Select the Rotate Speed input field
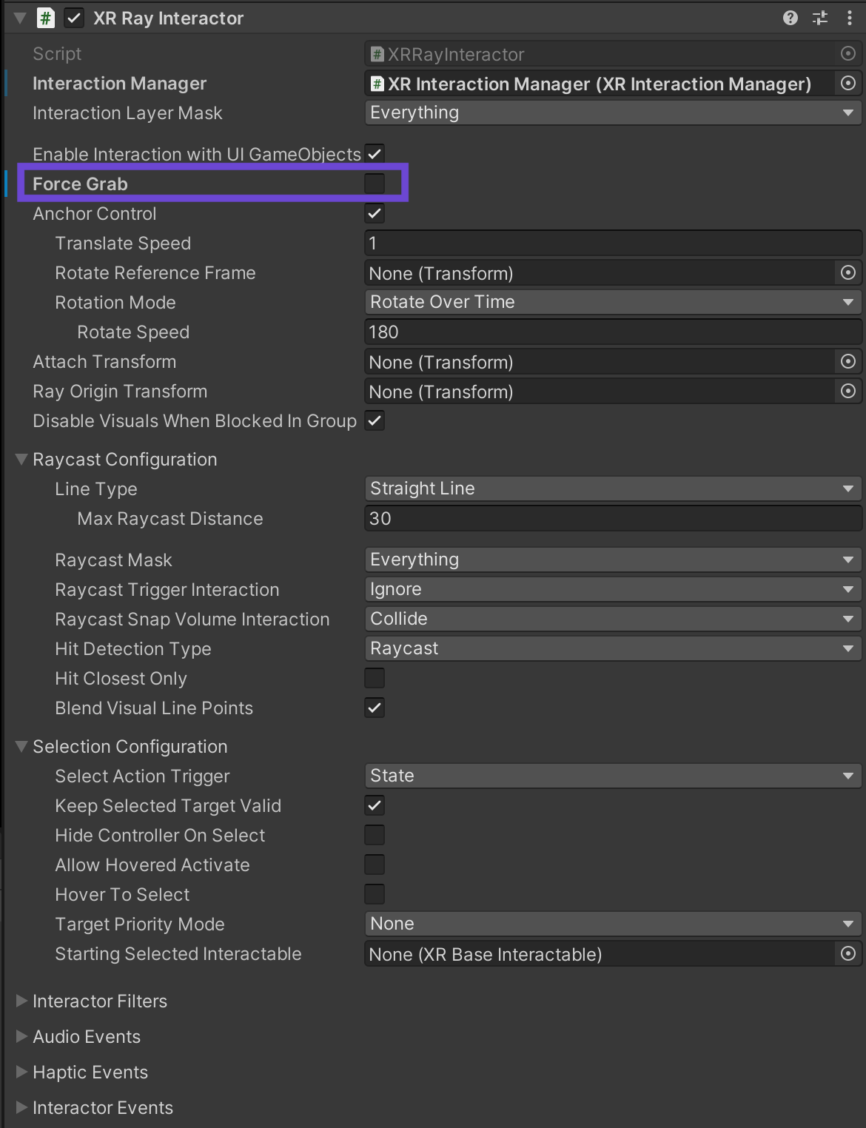 point(612,332)
